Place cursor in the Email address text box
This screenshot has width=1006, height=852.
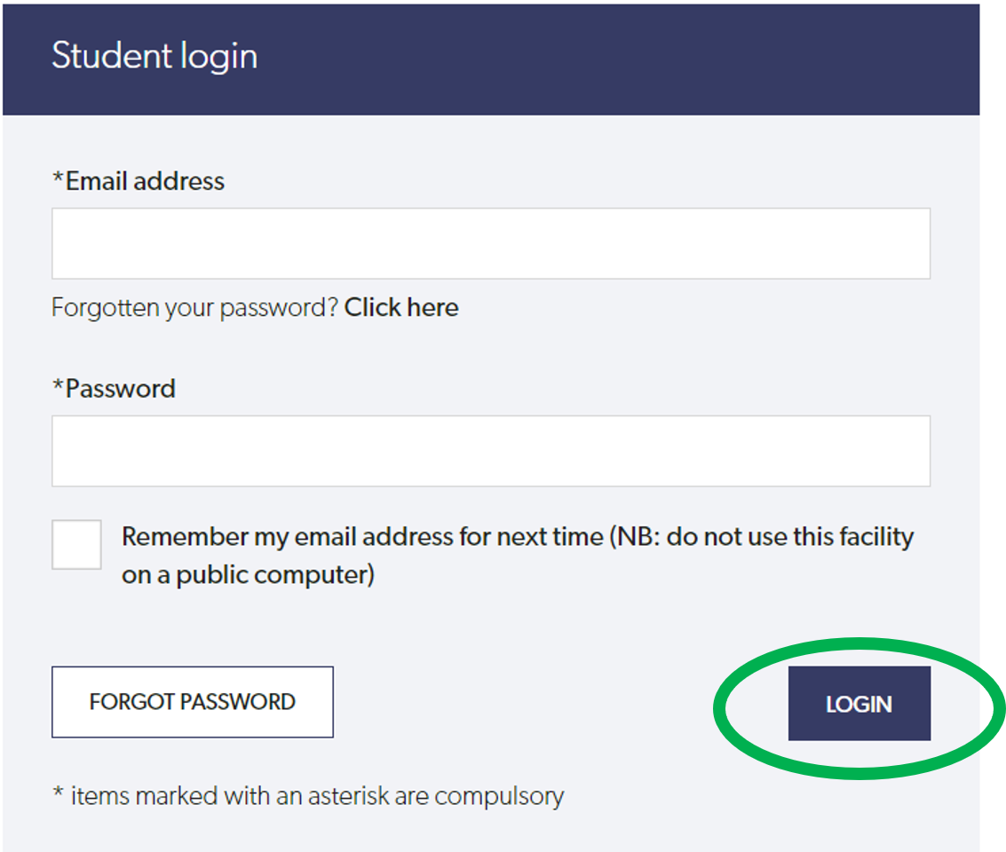click(x=491, y=243)
